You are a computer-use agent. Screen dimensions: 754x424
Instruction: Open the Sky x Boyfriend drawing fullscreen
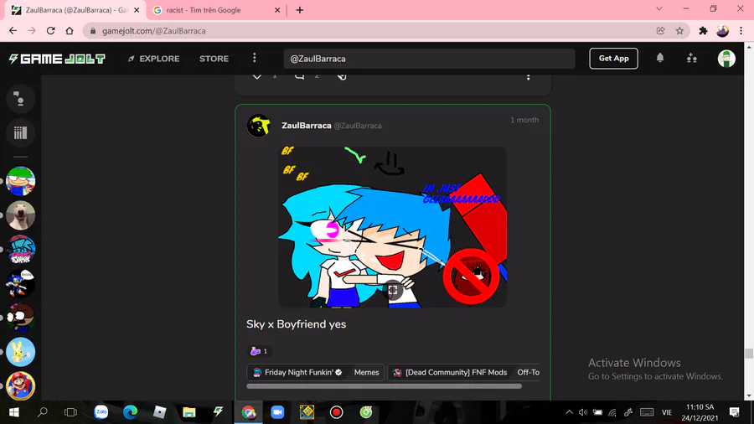393,290
